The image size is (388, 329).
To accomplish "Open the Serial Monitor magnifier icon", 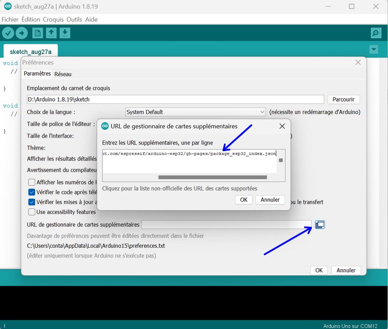I will 376,33.
